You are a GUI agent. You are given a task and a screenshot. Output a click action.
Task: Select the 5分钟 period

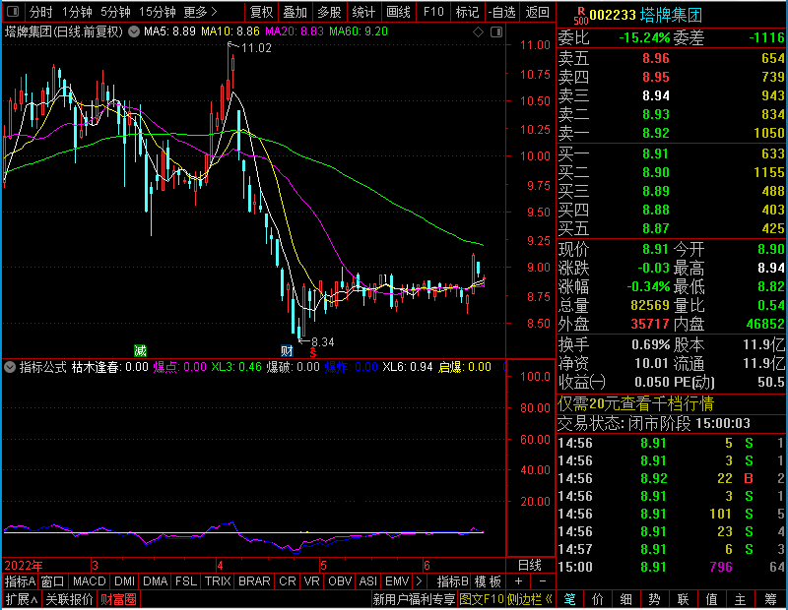(115, 12)
